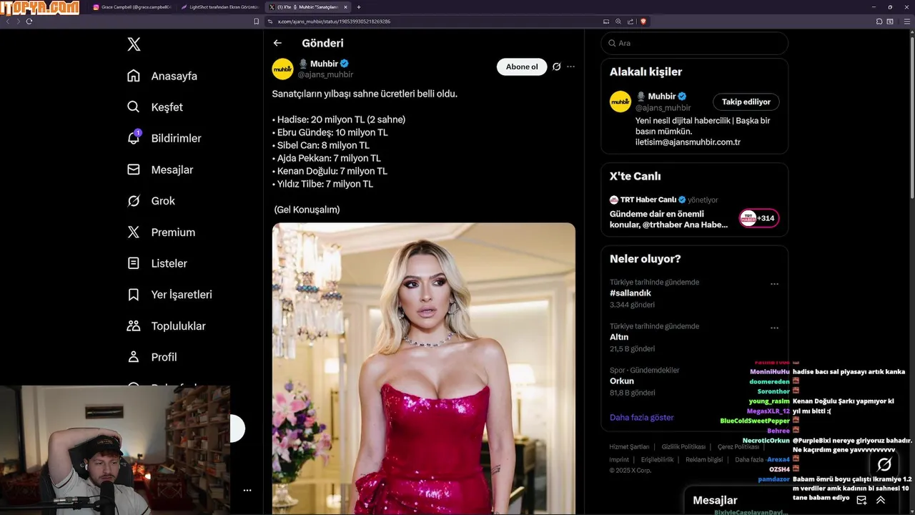Click the Ara search field
The image size is (915, 515).
[x=694, y=43]
